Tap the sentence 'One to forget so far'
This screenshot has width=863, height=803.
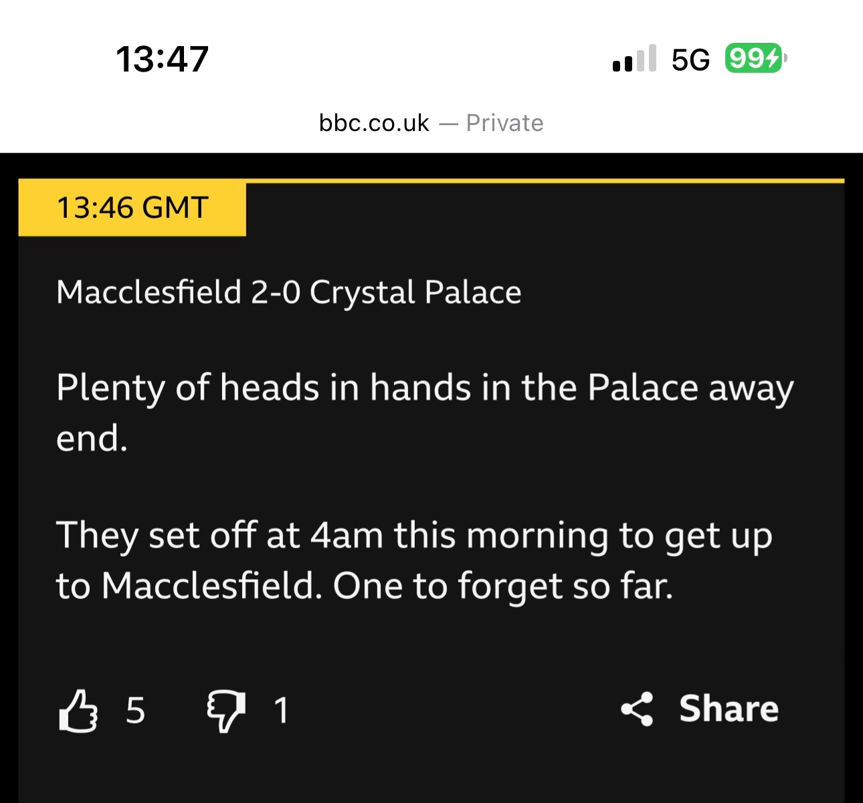click(502, 586)
